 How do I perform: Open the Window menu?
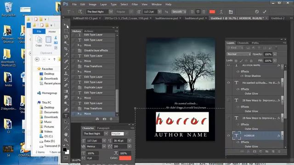coord(156,4)
